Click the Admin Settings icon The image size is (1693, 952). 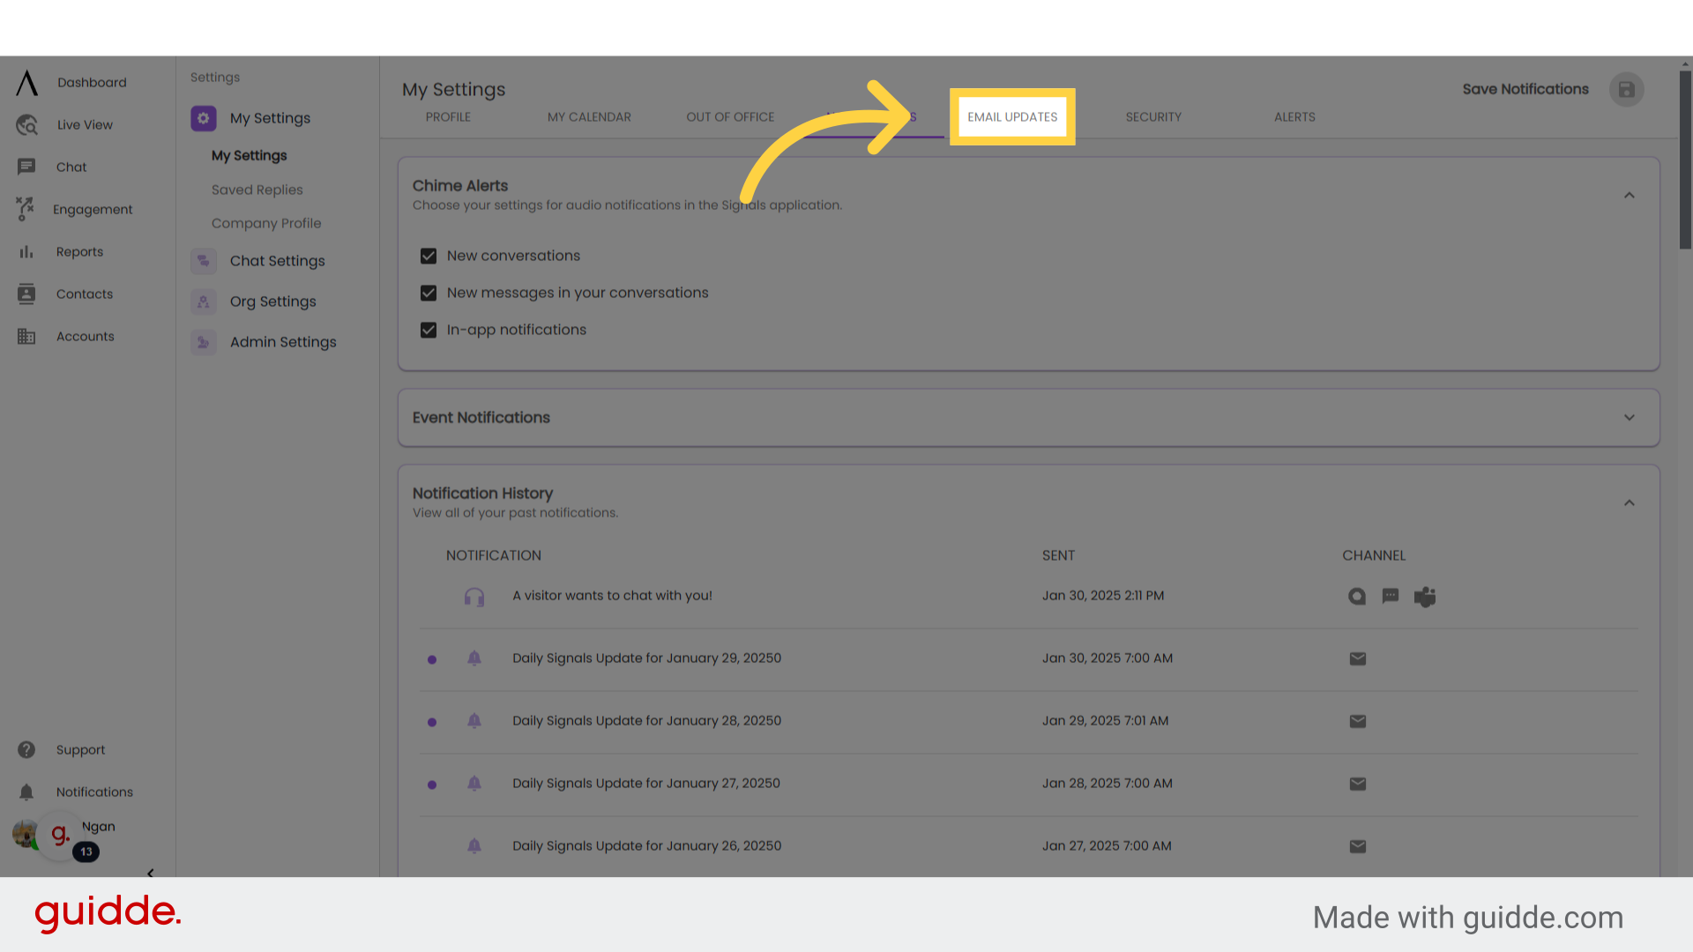tap(204, 342)
